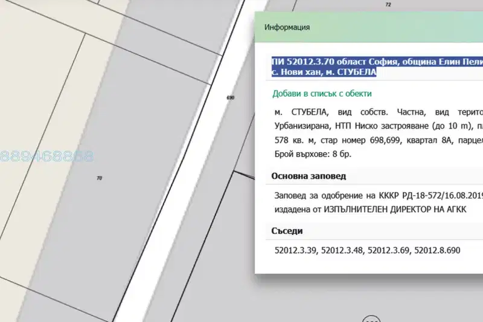Click parcel label 72 on map
The image size is (483, 322).
pyautogui.click(x=388, y=5)
